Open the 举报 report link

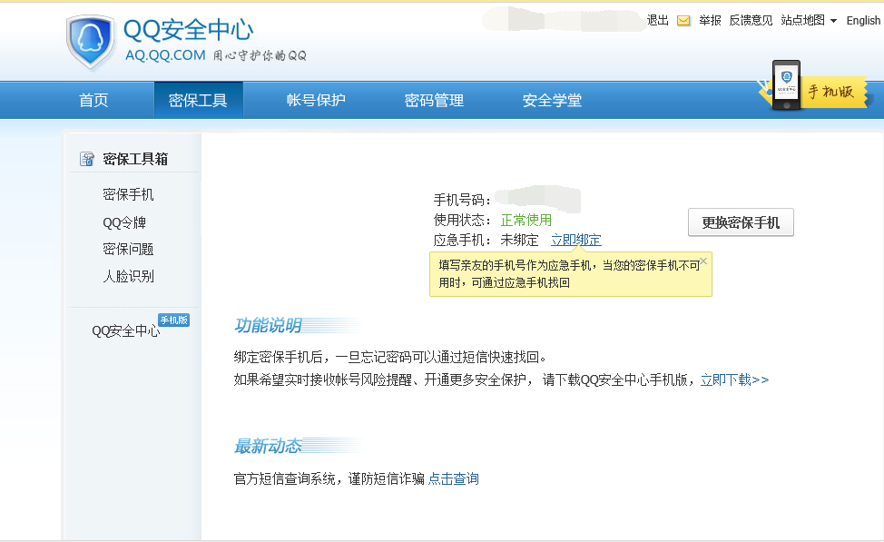(710, 20)
